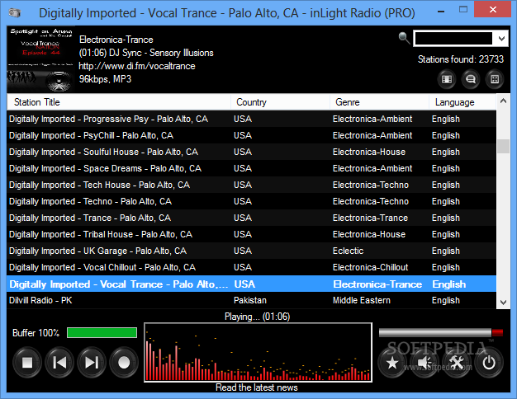Mute audio with the speaker icon
Image resolution: width=517 pixels, height=399 pixels.
pos(425,363)
